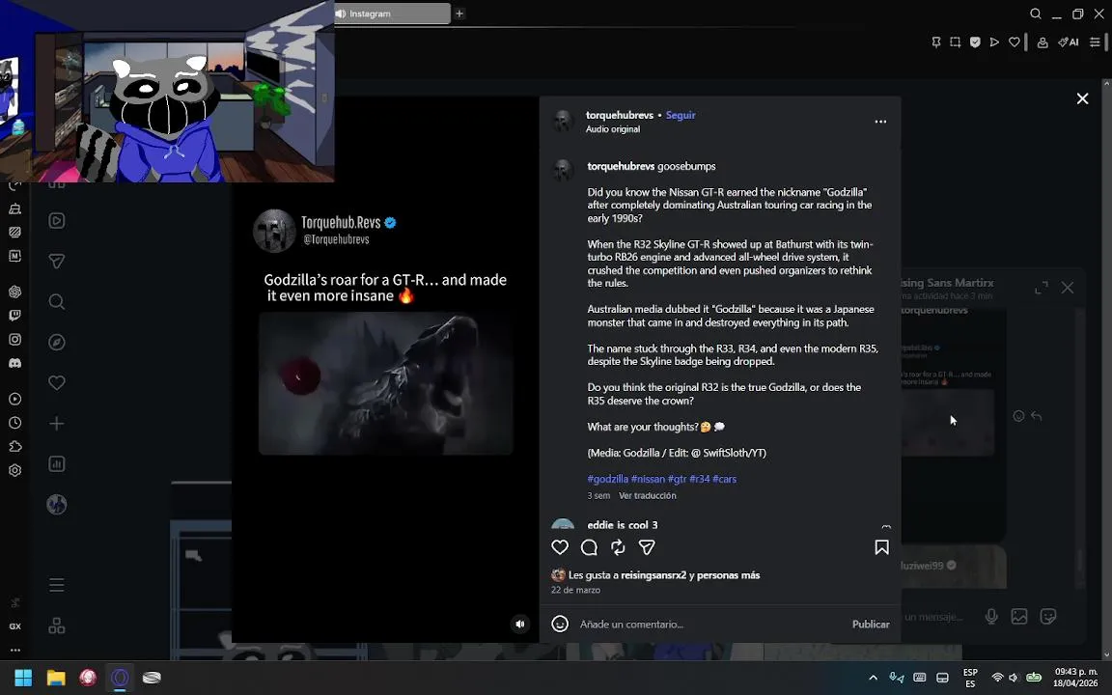This screenshot has width=1112, height=695.
Task: Open the #godzilla hashtag
Action: coord(608,479)
